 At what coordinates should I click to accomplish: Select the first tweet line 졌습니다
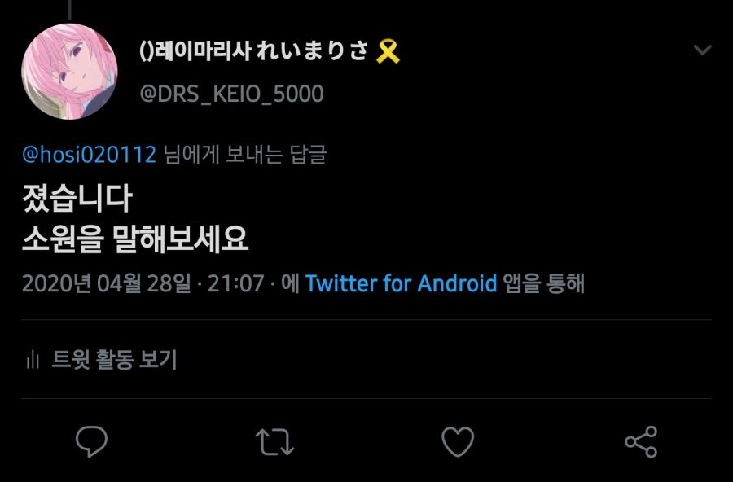pyautogui.click(x=77, y=198)
